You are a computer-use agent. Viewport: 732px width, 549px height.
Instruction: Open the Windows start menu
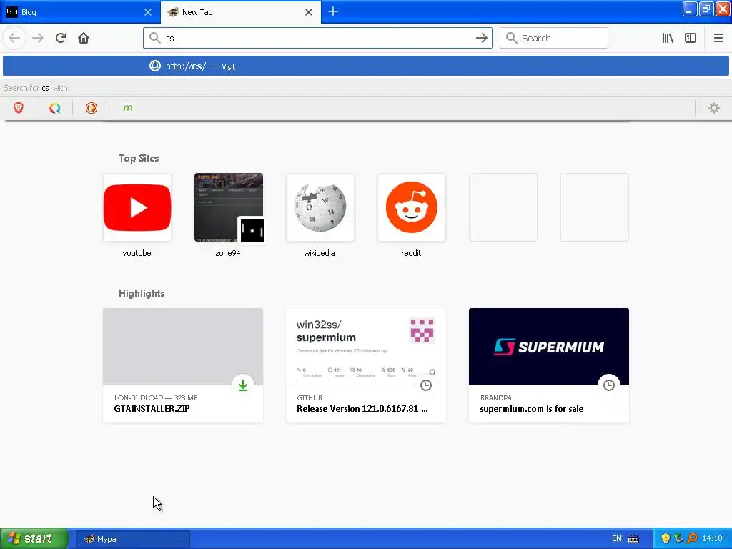(34, 538)
